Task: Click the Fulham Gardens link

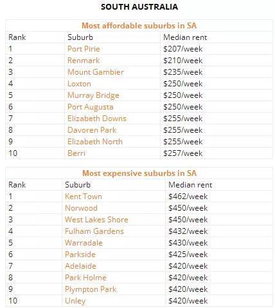Action: (x=94, y=231)
